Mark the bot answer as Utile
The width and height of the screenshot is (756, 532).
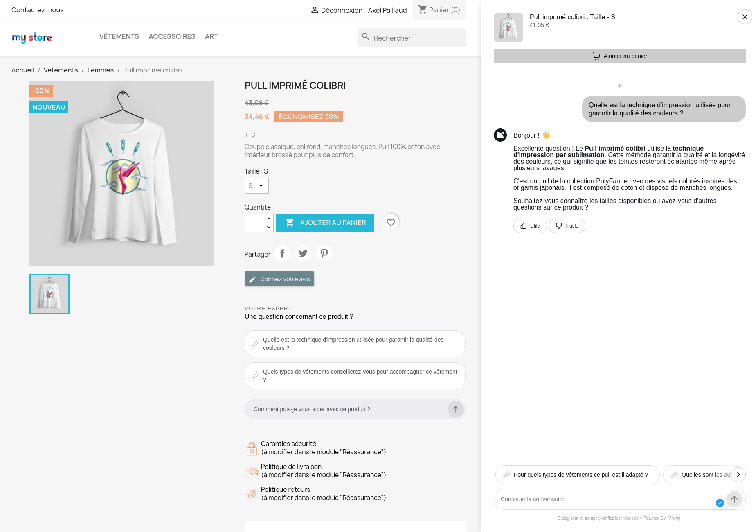tap(530, 226)
